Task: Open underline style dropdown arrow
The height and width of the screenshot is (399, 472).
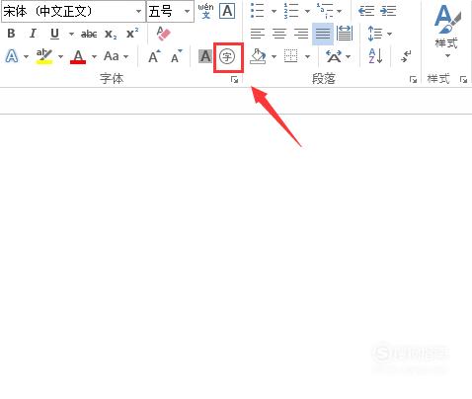Action: tap(71, 34)
